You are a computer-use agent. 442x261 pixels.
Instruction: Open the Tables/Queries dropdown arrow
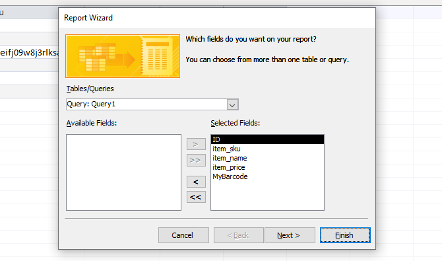(x=232, y=104)
